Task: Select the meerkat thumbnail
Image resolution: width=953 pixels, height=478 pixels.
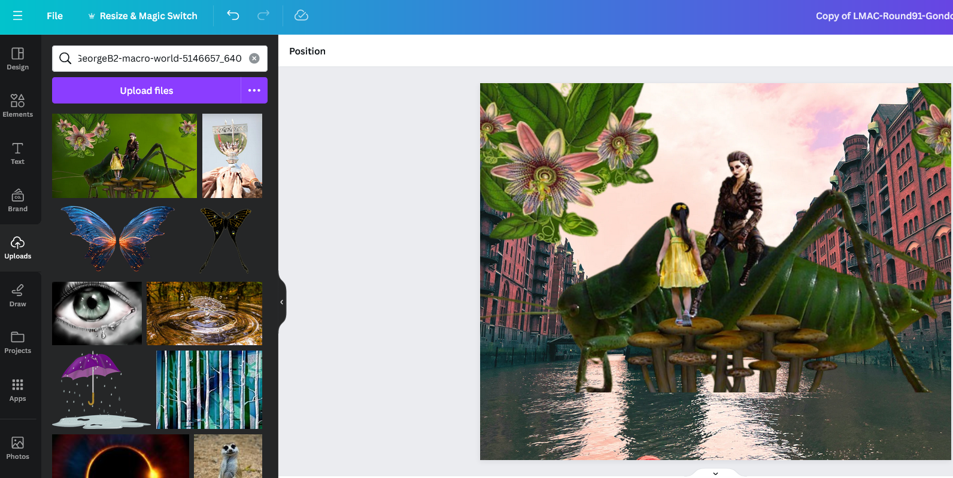Action: 228,456
